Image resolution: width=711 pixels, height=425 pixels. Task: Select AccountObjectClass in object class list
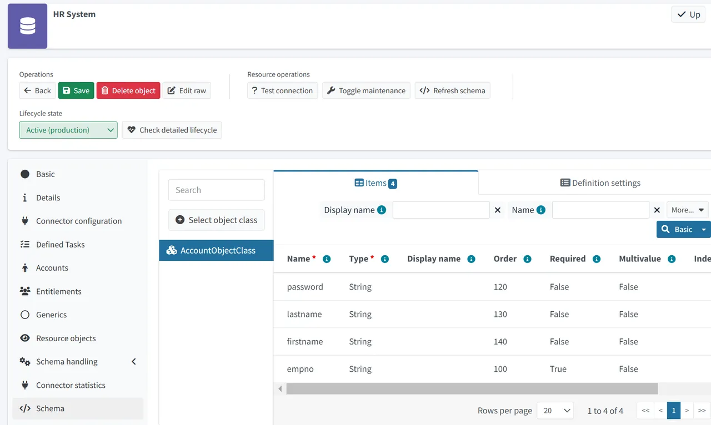point(217,250)
